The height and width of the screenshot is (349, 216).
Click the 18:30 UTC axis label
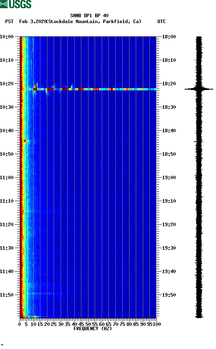tap(169, 107)
